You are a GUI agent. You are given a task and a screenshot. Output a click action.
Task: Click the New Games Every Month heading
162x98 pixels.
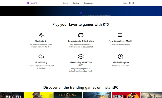(120, 41)
